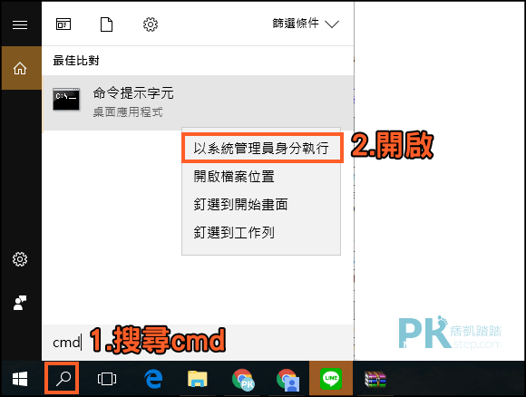Filter results by Apps icon
Viewport: 526px width, 397px height.
point(63,24)
